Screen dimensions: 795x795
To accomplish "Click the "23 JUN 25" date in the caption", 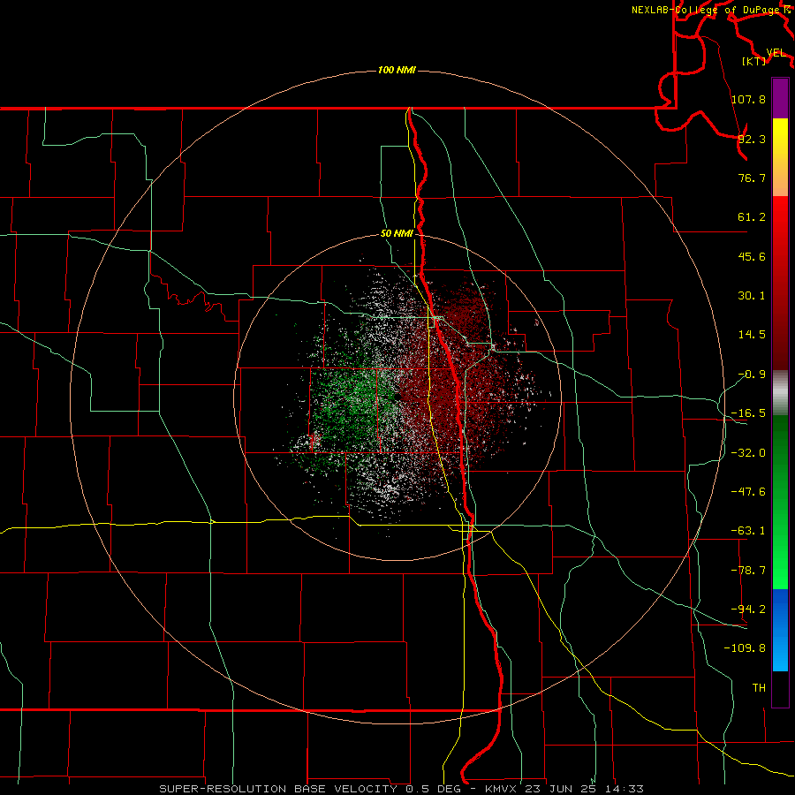I will (x=561, y=789).
